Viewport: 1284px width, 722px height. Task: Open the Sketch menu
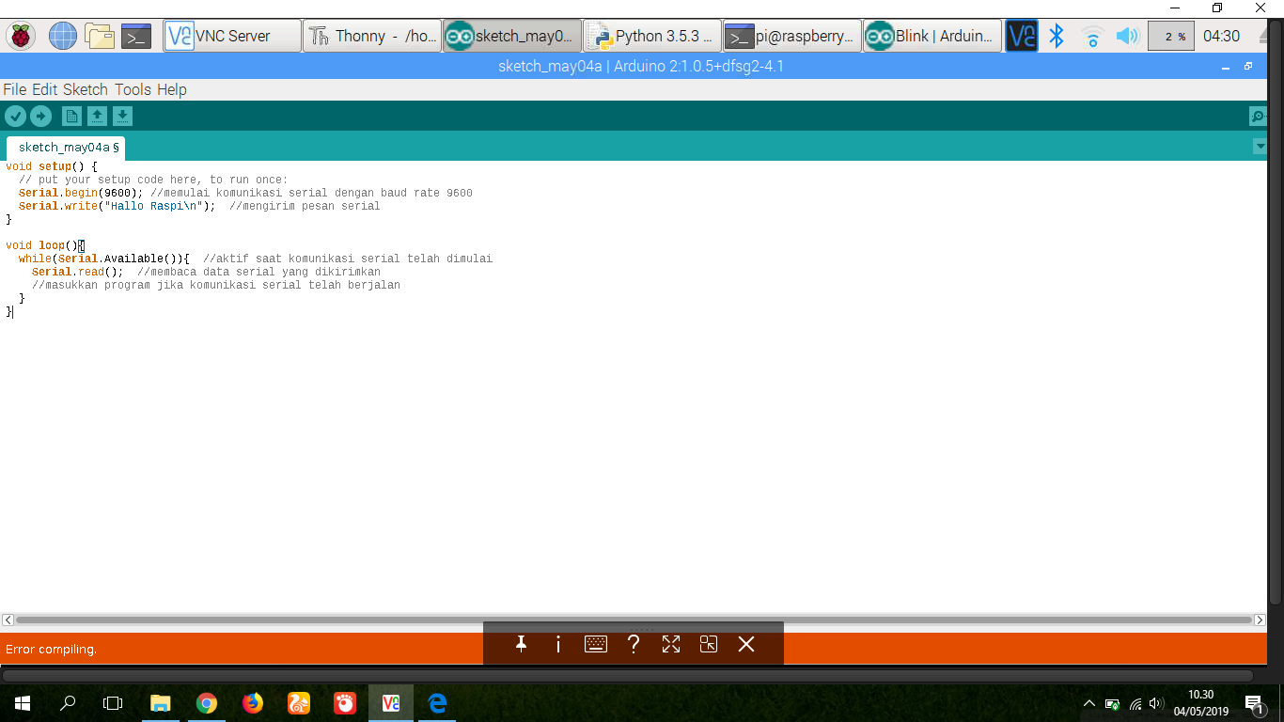pyautogui.click(x=86, y=89)
